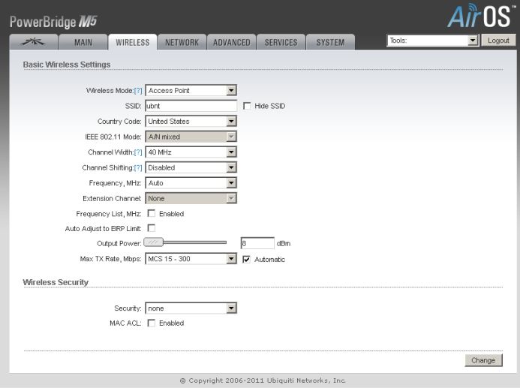Open the Frequency MHz dropdown
The width and height of the screenshot is (520, 388).
[x=191, y=182]
